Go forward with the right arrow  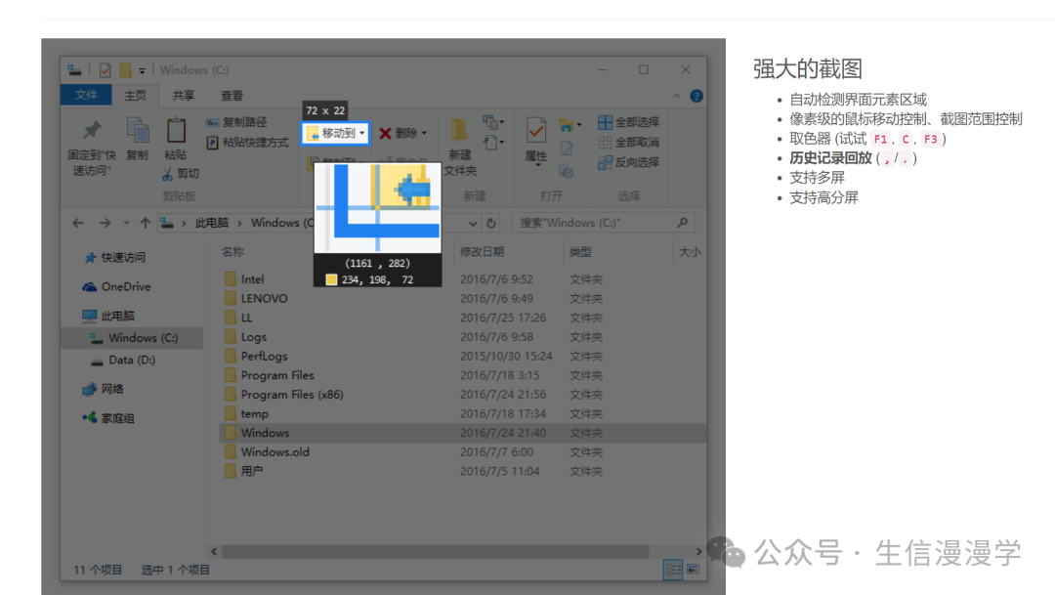(x=105, y=223)
